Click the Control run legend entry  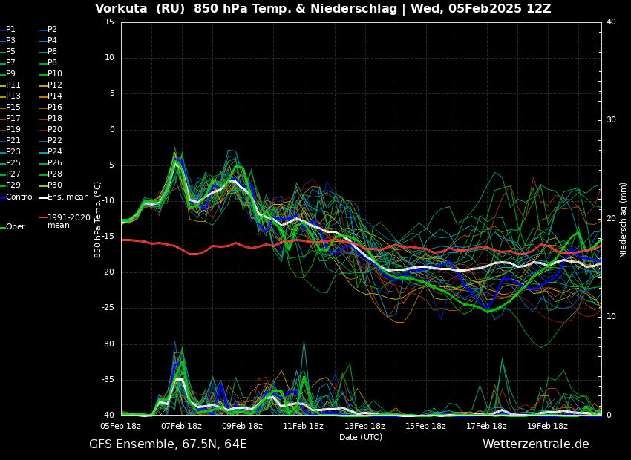click(20, 197)
